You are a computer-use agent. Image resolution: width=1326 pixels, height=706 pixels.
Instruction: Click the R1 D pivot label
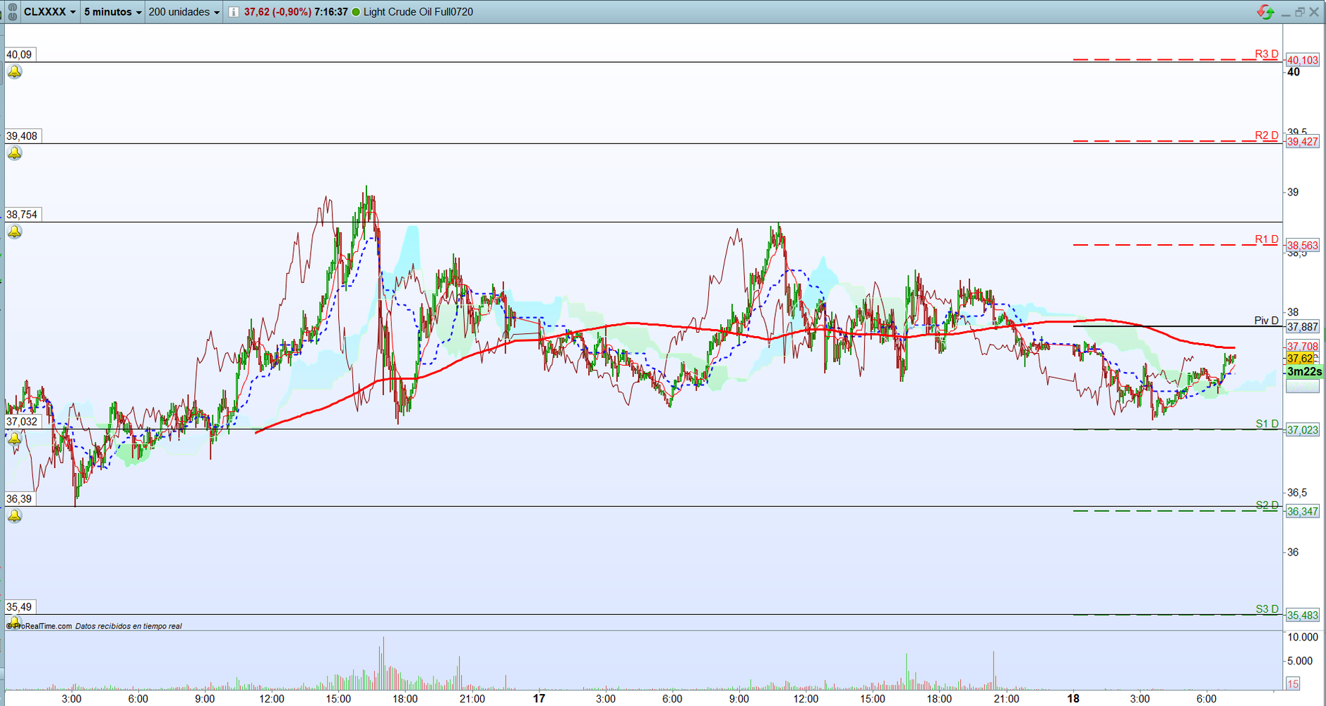tap(1267, 239)
